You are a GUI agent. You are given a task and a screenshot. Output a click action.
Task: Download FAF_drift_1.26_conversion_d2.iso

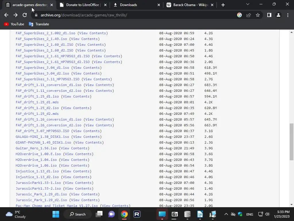tap(49, 125)
